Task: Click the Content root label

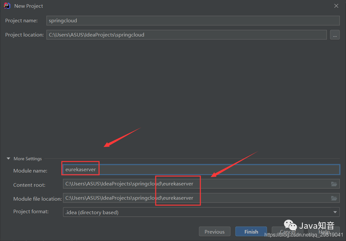Action: 29,185
